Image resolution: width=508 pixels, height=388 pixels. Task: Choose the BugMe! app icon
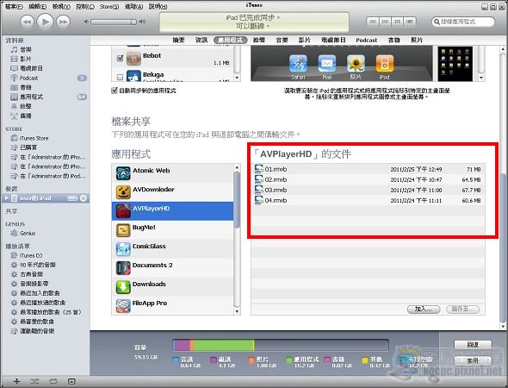(123, 230)
